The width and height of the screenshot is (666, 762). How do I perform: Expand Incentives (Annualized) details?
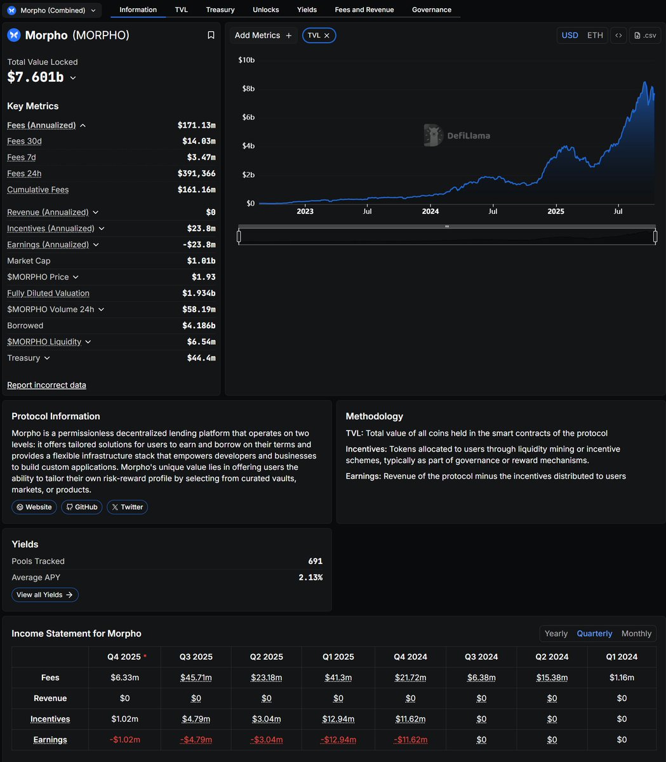pos(102,229)
